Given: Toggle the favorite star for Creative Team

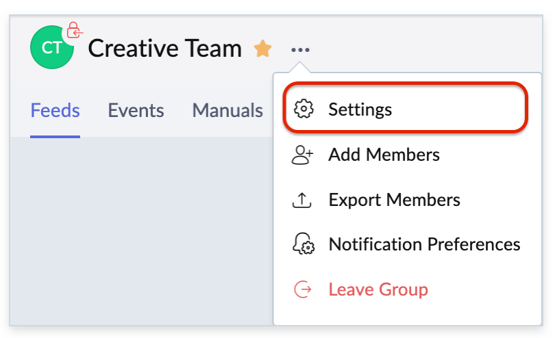Looking at the screenshot, I should [x=262, y=49].
